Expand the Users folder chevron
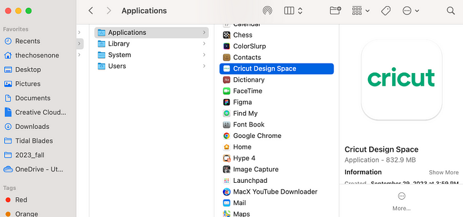 pyautogui.click(x=204, y=66)
